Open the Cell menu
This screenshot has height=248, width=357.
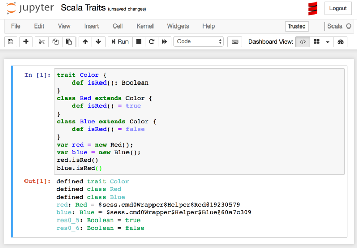[x=118, y=26]
